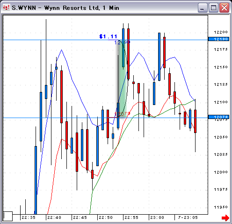Click the 12050 price axis label

click(x=221, y=137)
